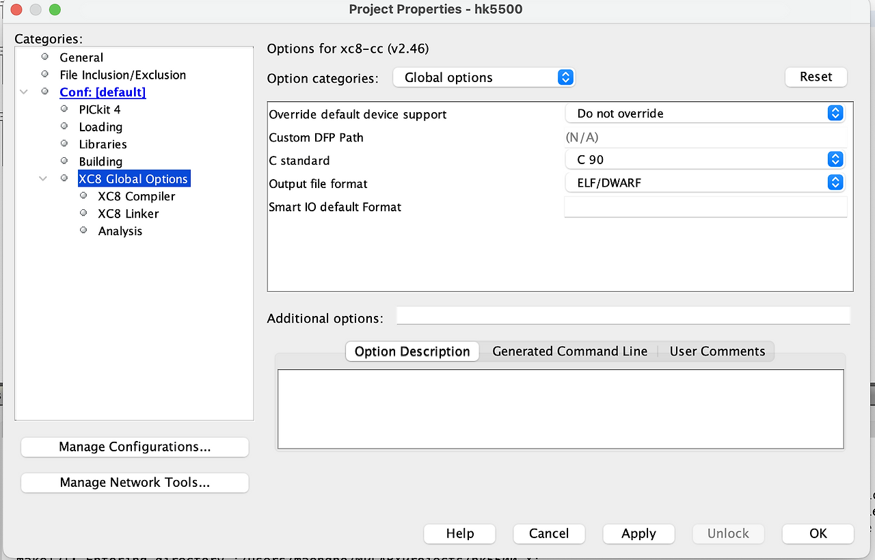Select the Building category
This screenshot has width=875, height=560.
tap(100, 161)
